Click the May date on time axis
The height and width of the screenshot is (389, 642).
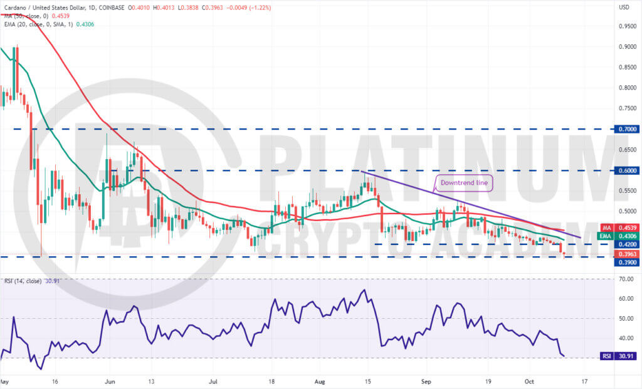click(x=5, y=381)
